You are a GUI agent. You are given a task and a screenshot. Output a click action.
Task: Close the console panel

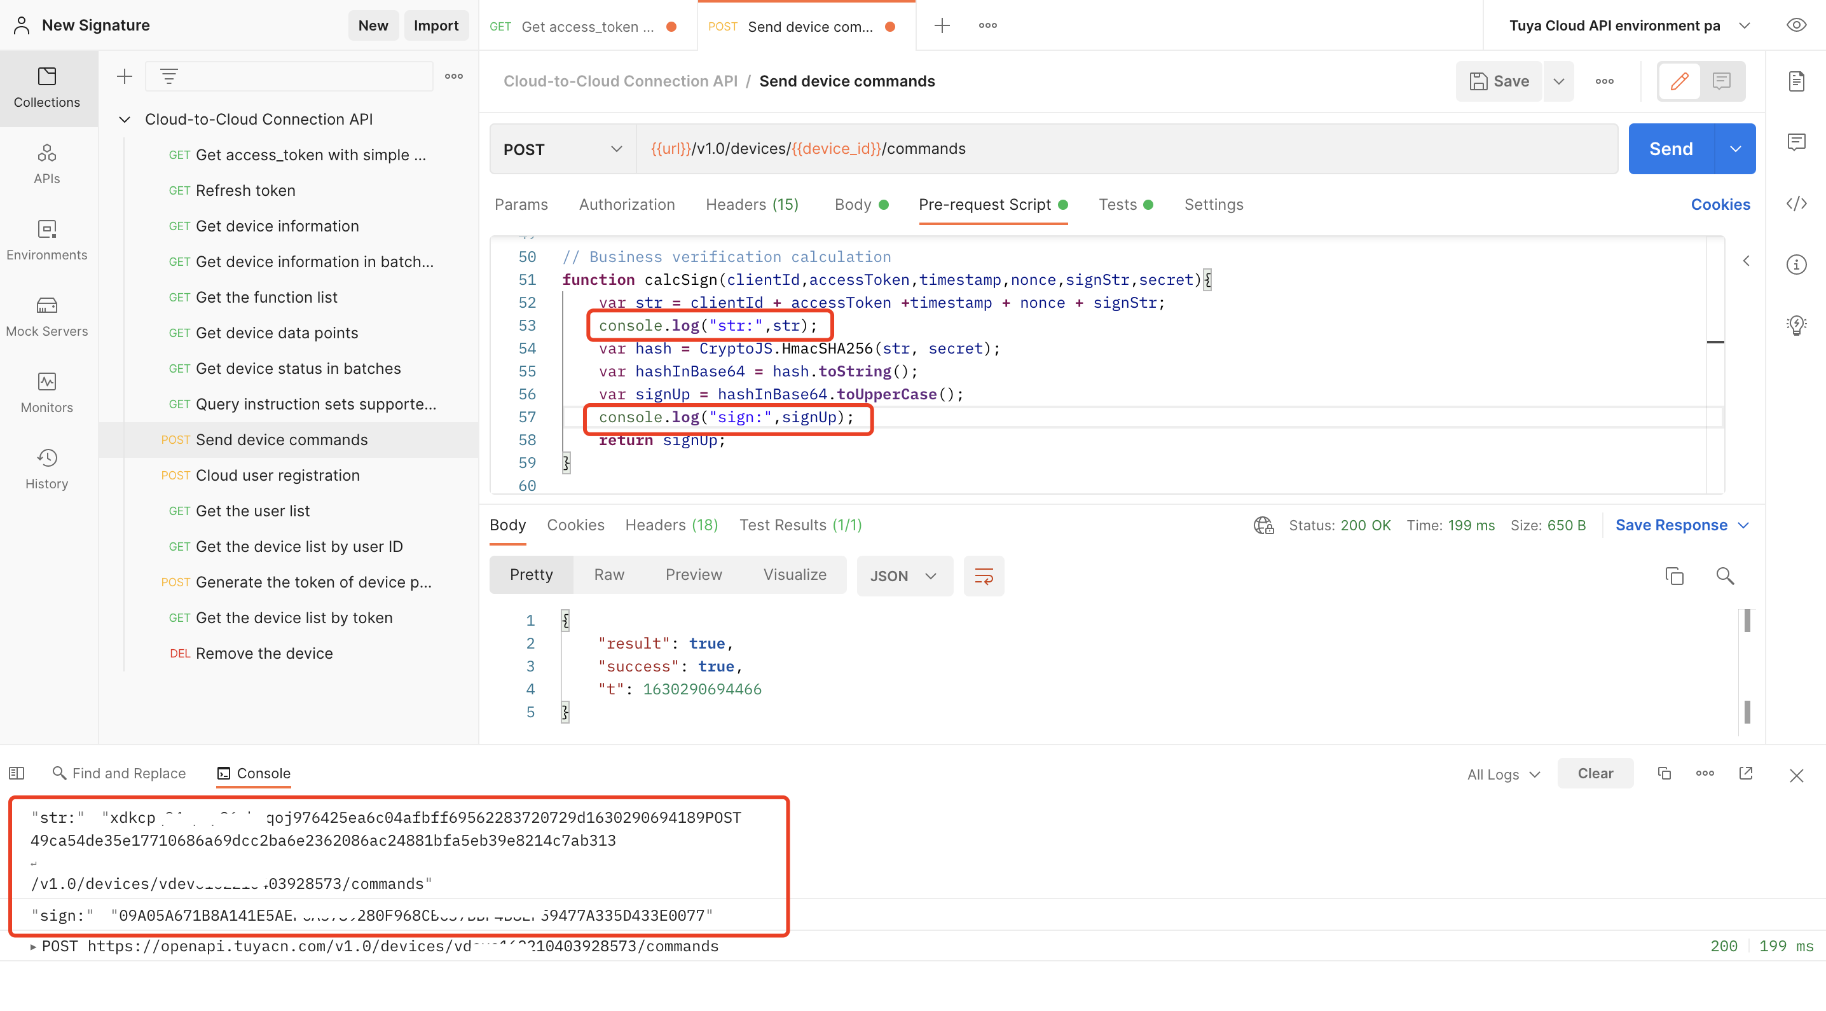(x=1795, y=776)
